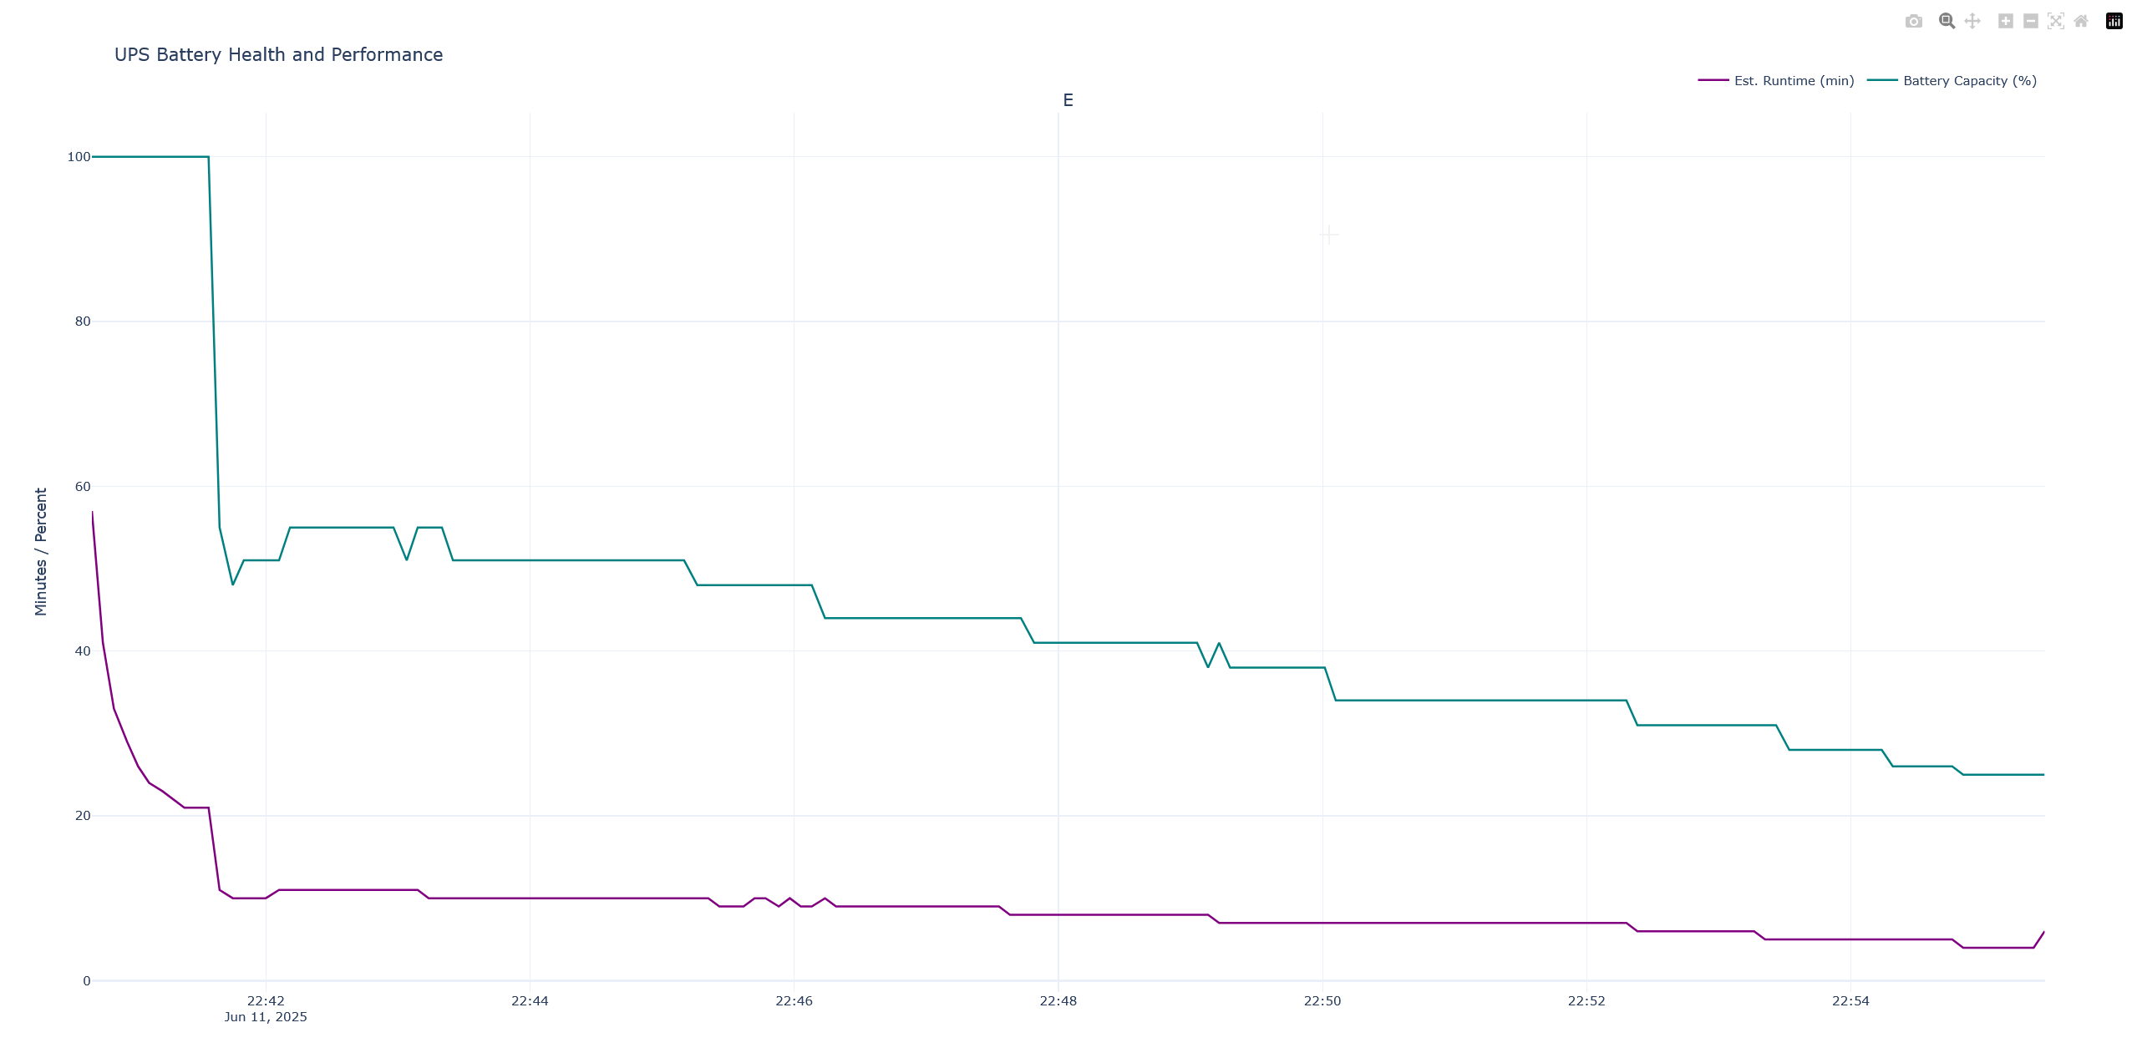Viewport: 2137px width, 1058px height.
Task: Click the chart title UPS Battery Health
Action: point(278,55)
